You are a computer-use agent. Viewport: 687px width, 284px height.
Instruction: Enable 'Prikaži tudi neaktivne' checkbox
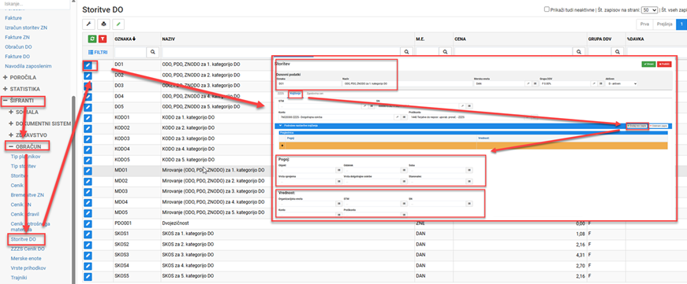coord(547,9)
